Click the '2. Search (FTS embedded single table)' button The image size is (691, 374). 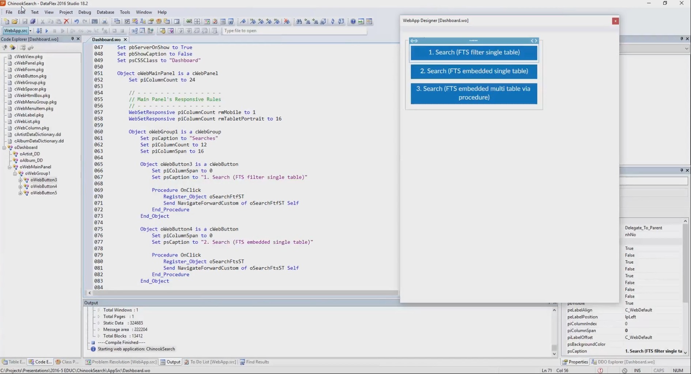(474, 71)
